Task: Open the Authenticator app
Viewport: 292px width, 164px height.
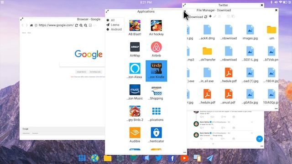Action: 156,135
